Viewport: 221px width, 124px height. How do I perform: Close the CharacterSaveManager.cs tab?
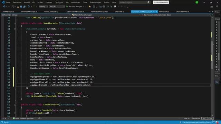pos(156,12)
